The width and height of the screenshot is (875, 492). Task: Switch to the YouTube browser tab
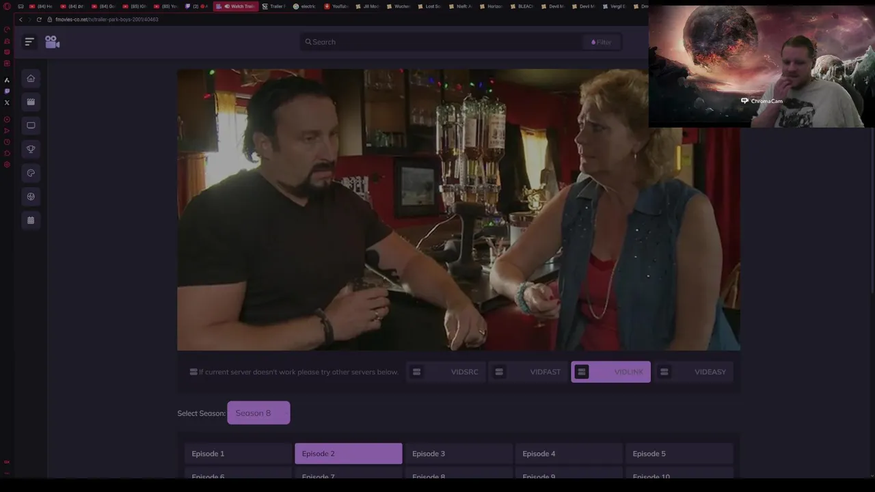click(336, 6)
